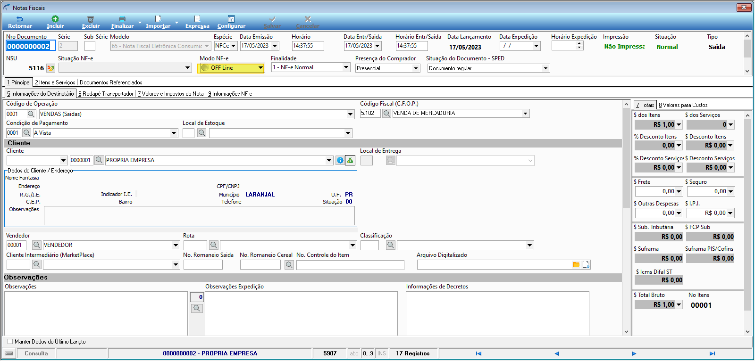
Task: Open the Vendedor search lookup
Action: tap(36, 245)
